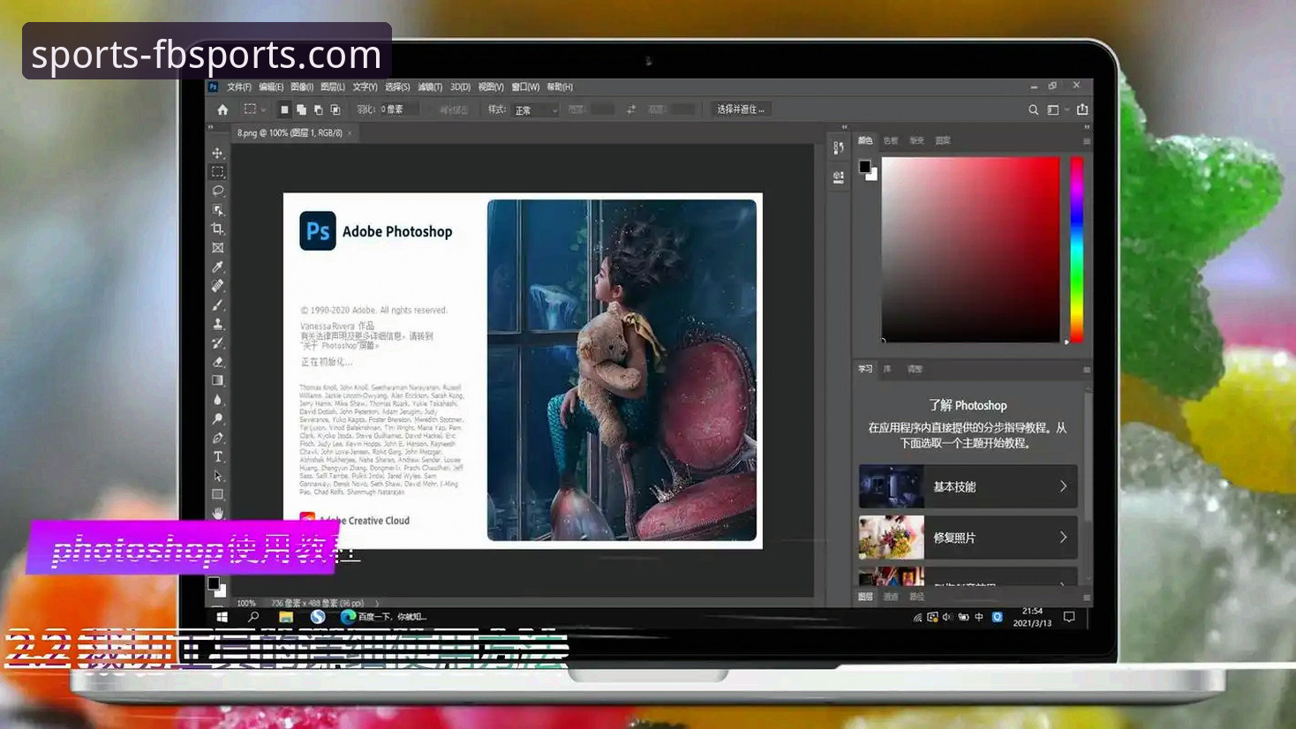Open the 文件(F) menu
The width and height of the screenshot is (1296, 729).
(238, 87)
